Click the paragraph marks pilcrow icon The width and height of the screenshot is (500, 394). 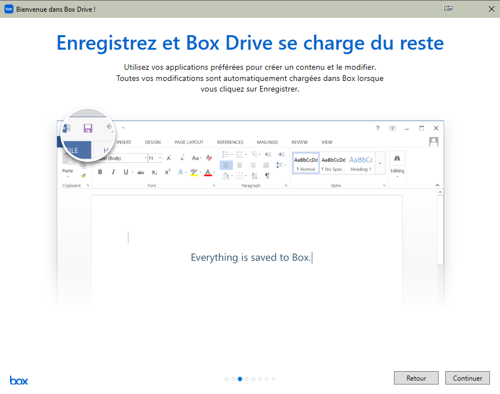pos(267,176)
